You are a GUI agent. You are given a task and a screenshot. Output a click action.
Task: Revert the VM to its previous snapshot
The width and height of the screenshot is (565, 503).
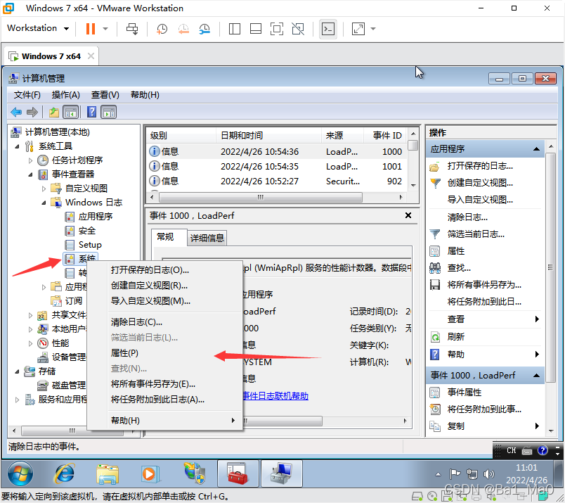pos(183,29)
